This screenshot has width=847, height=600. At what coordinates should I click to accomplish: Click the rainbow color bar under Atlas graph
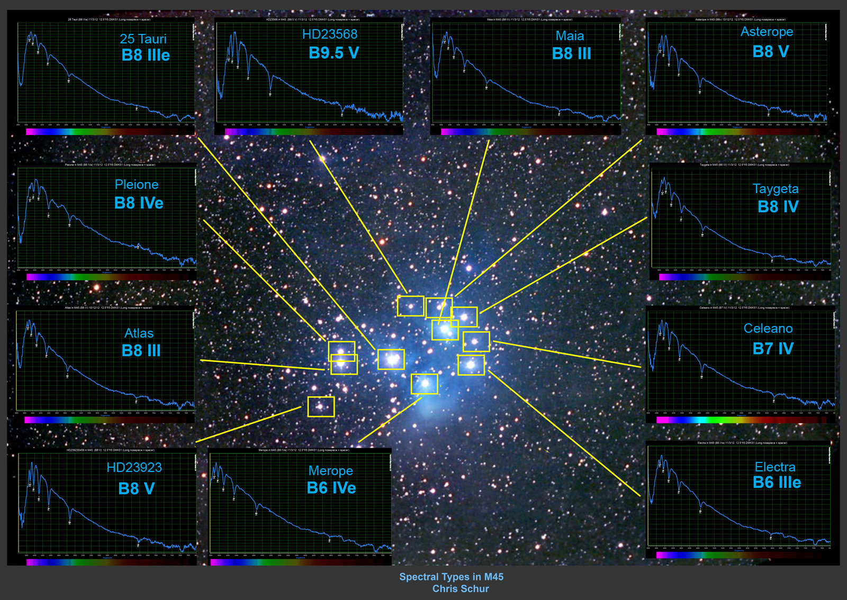[109, 420]
